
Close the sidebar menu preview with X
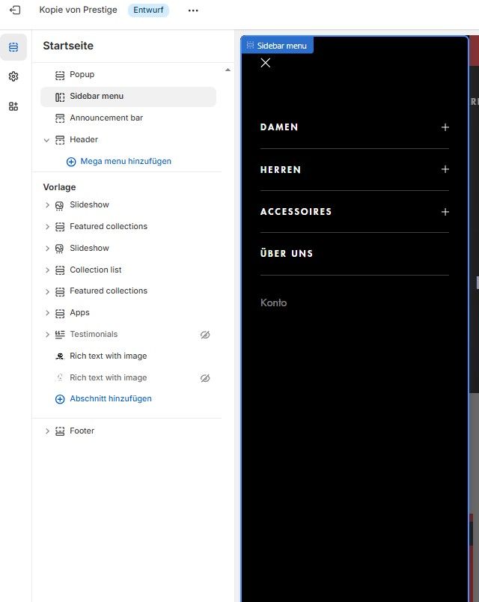[265, 63]
